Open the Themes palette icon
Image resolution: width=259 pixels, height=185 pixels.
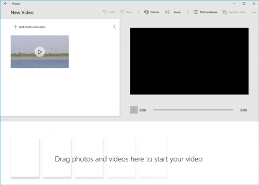[x=146, y=12]
